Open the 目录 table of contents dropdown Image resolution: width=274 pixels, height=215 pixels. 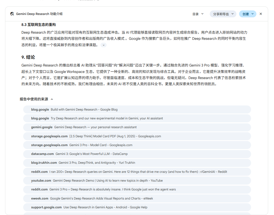tap(198, 14)
